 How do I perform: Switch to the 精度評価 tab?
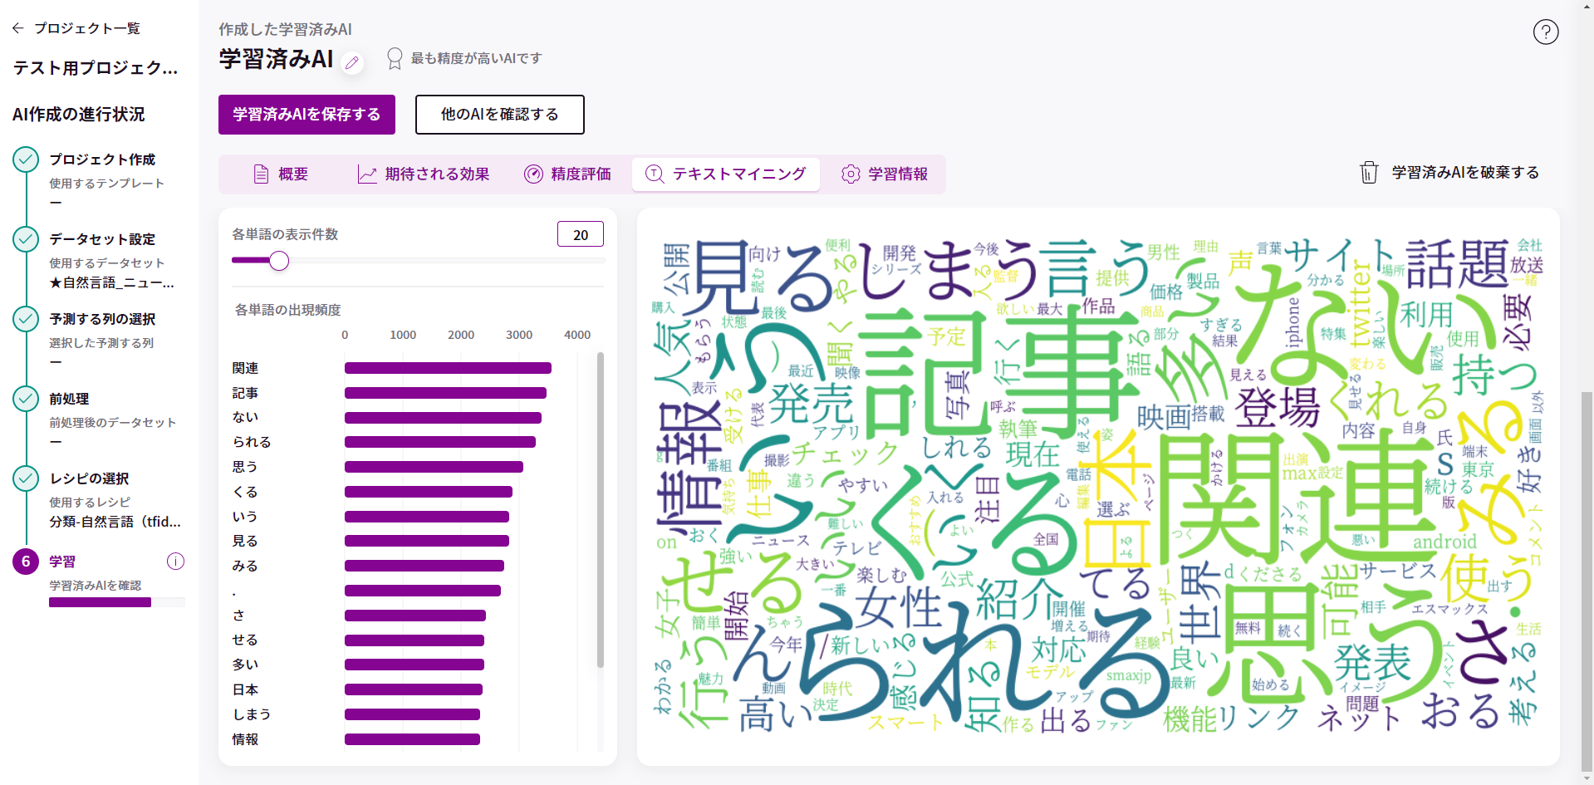[x=568, y=174]
